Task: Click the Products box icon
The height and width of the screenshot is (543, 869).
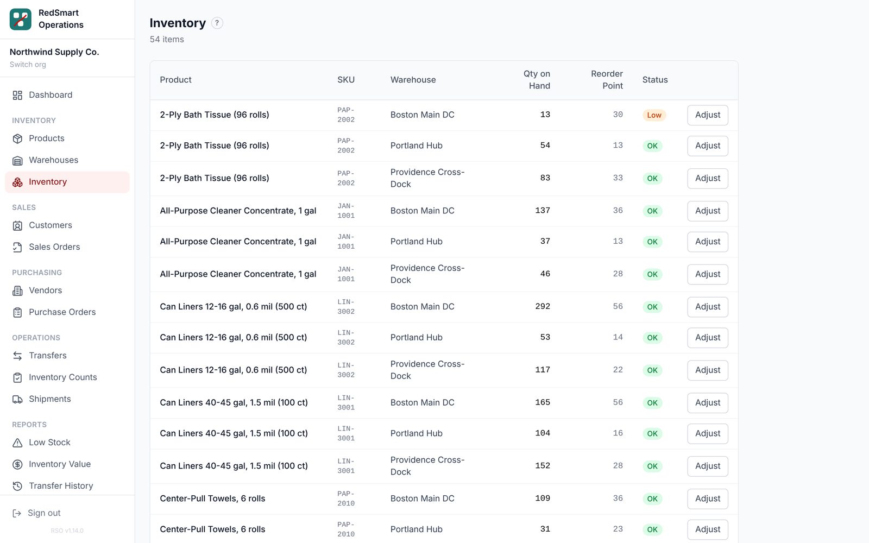Action: (17, 138)
